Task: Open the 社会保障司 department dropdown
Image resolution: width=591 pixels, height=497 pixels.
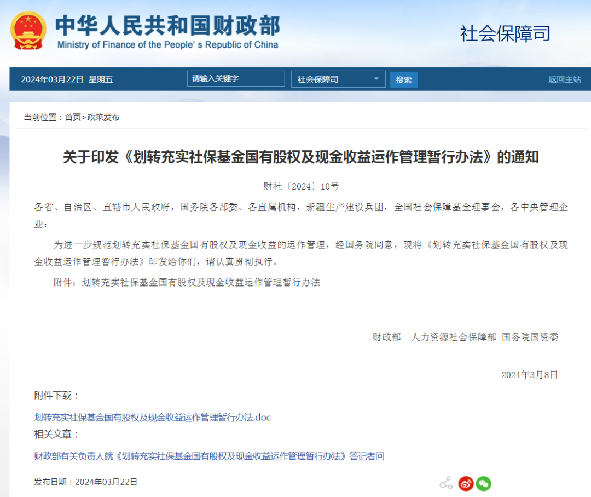Action: [338, 79]
